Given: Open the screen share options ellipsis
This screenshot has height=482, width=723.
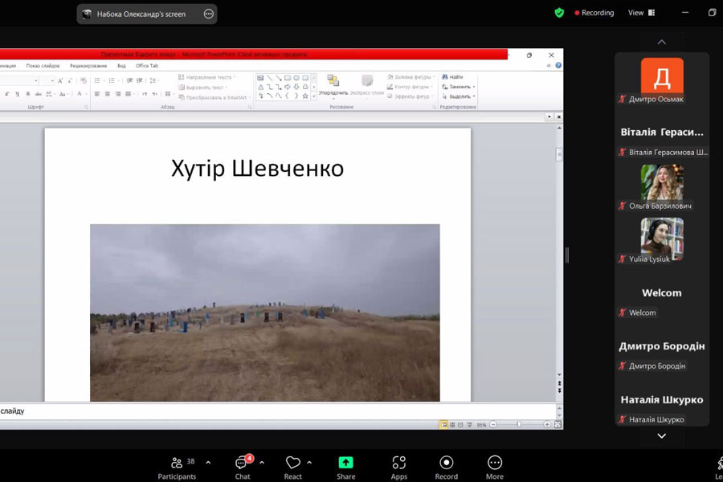Looking at the screenshot, I should coord(209,14).
